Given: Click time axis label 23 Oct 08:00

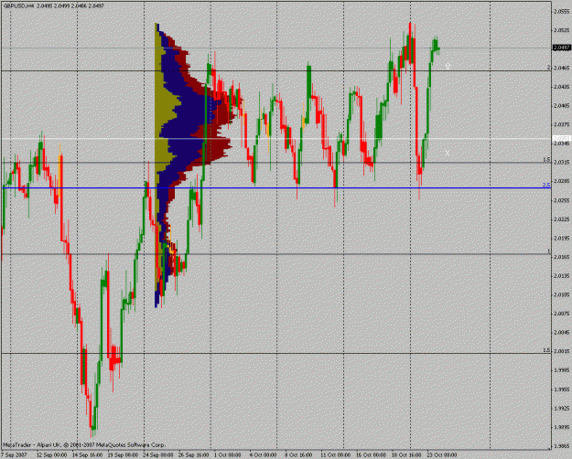Looking at the screenshot, I should click(442, 455).
